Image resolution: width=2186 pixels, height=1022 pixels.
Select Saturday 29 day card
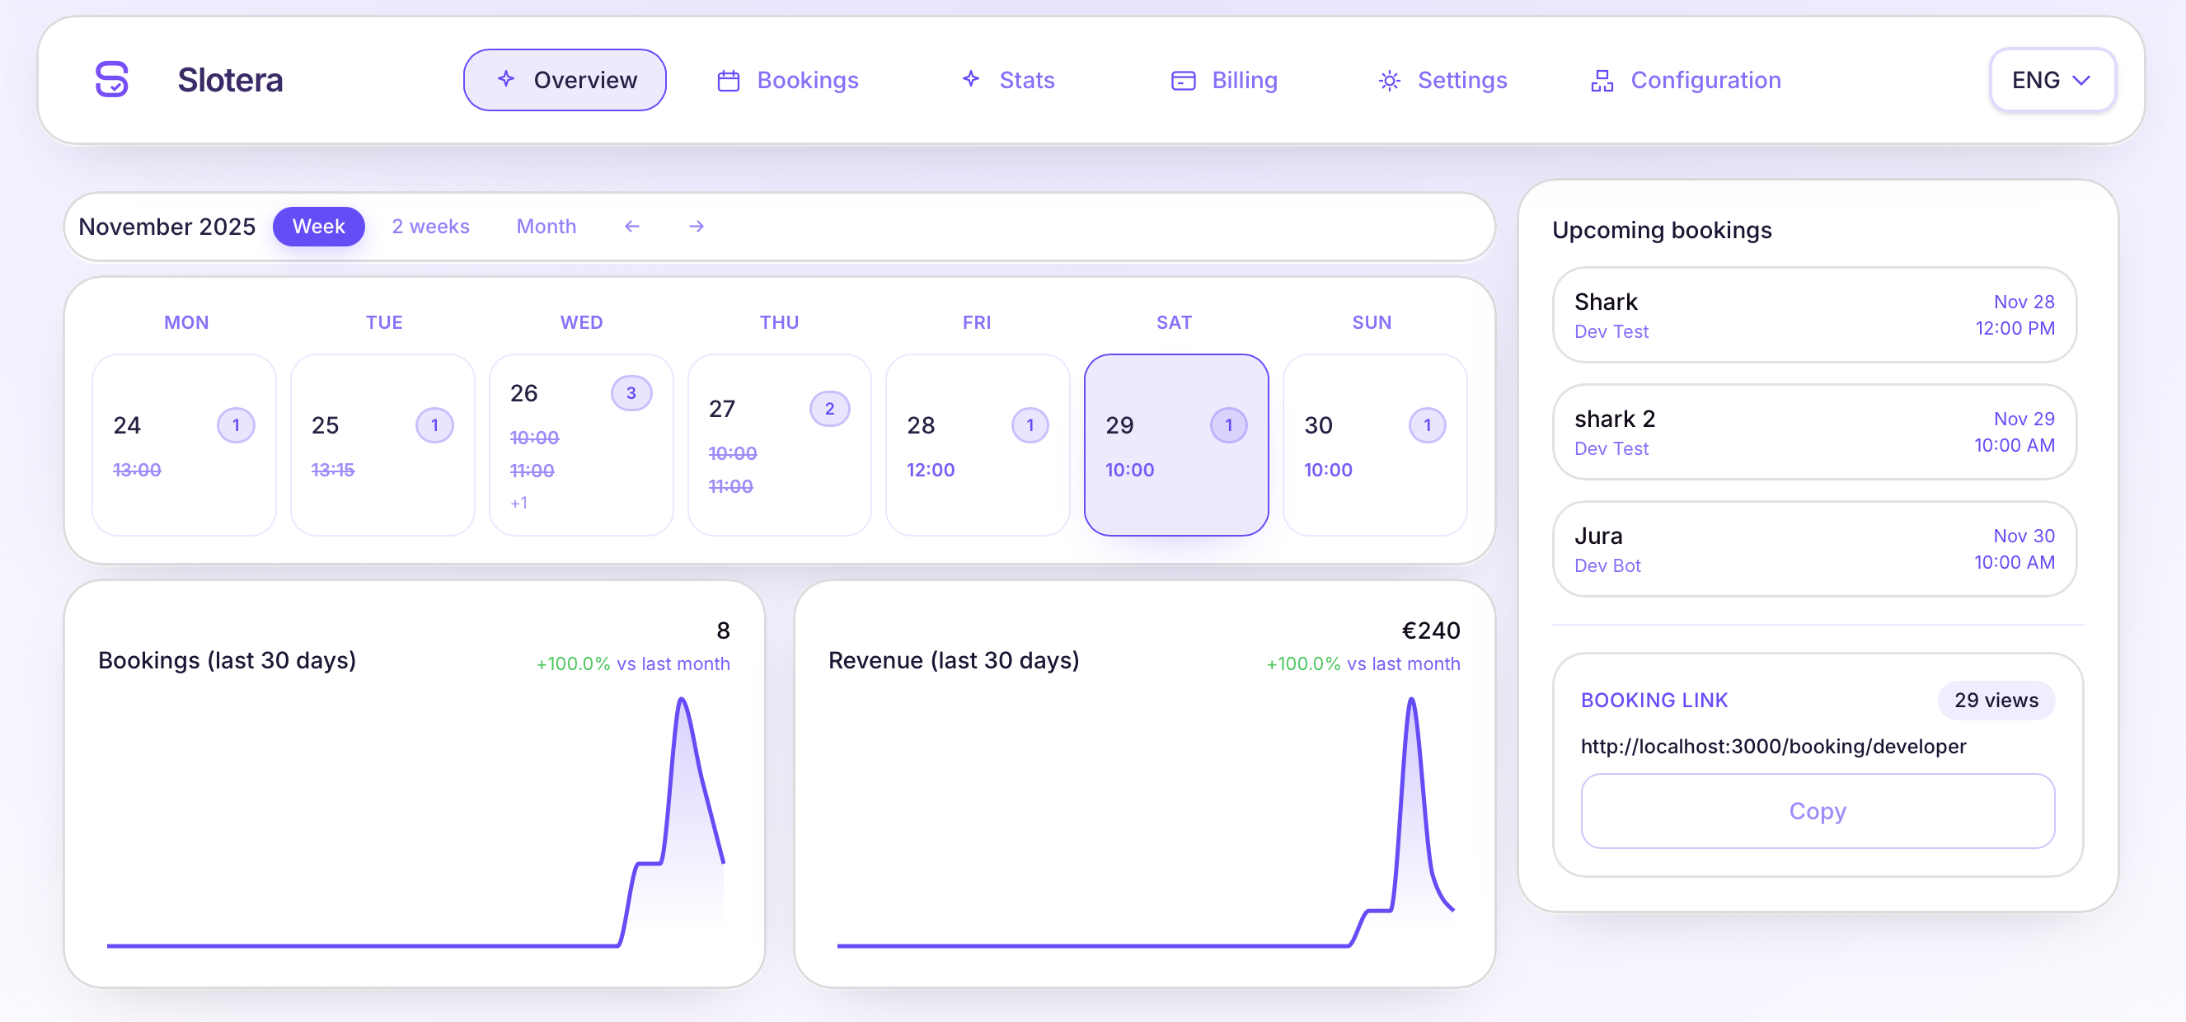point(1175,445)
